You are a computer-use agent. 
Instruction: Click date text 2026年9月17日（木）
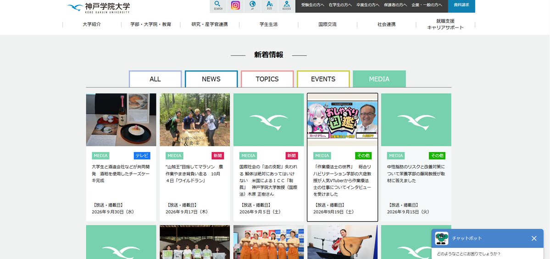click(x=187, y=212)
